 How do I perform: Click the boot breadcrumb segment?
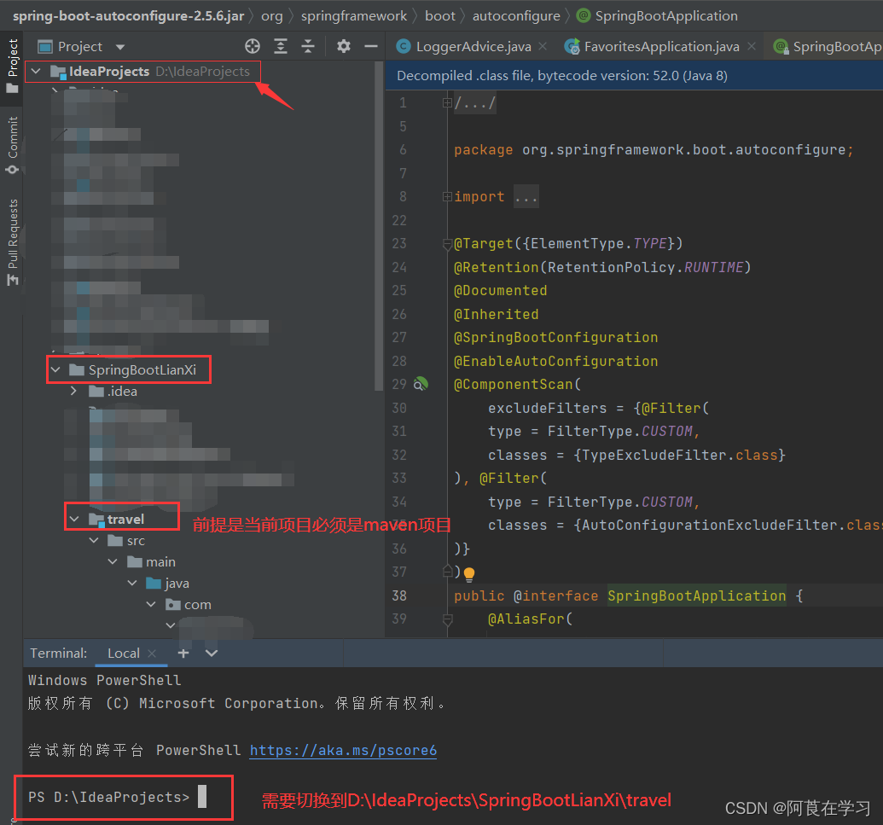440,15
